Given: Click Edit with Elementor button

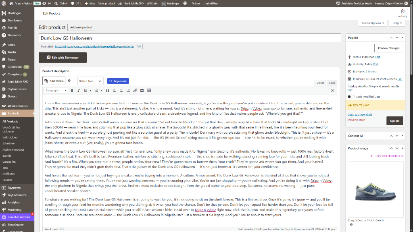Looking at the screenshot, I should [x=63, y=58].
